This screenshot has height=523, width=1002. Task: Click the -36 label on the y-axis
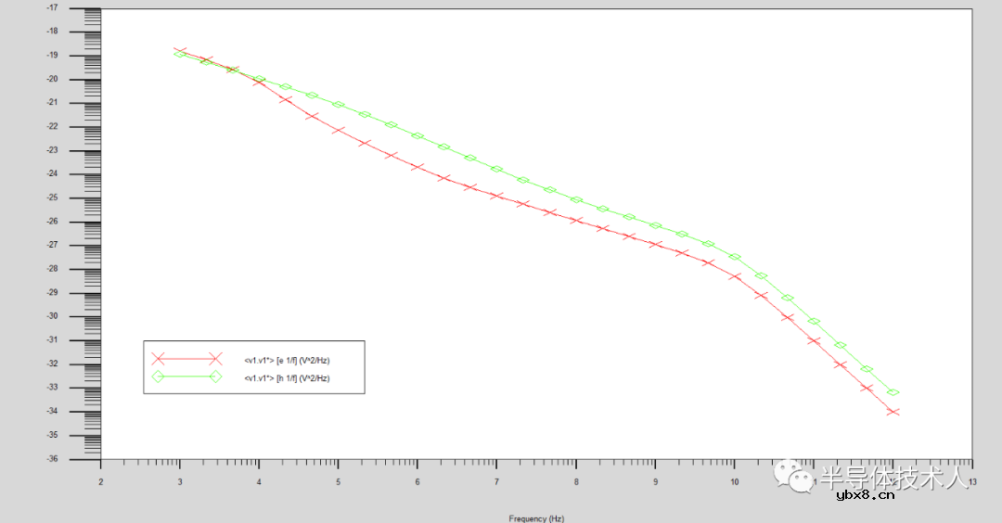click(51, 459)
